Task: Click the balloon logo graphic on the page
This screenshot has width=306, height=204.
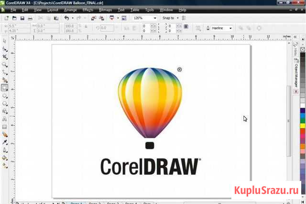Action: pos(150,108)
